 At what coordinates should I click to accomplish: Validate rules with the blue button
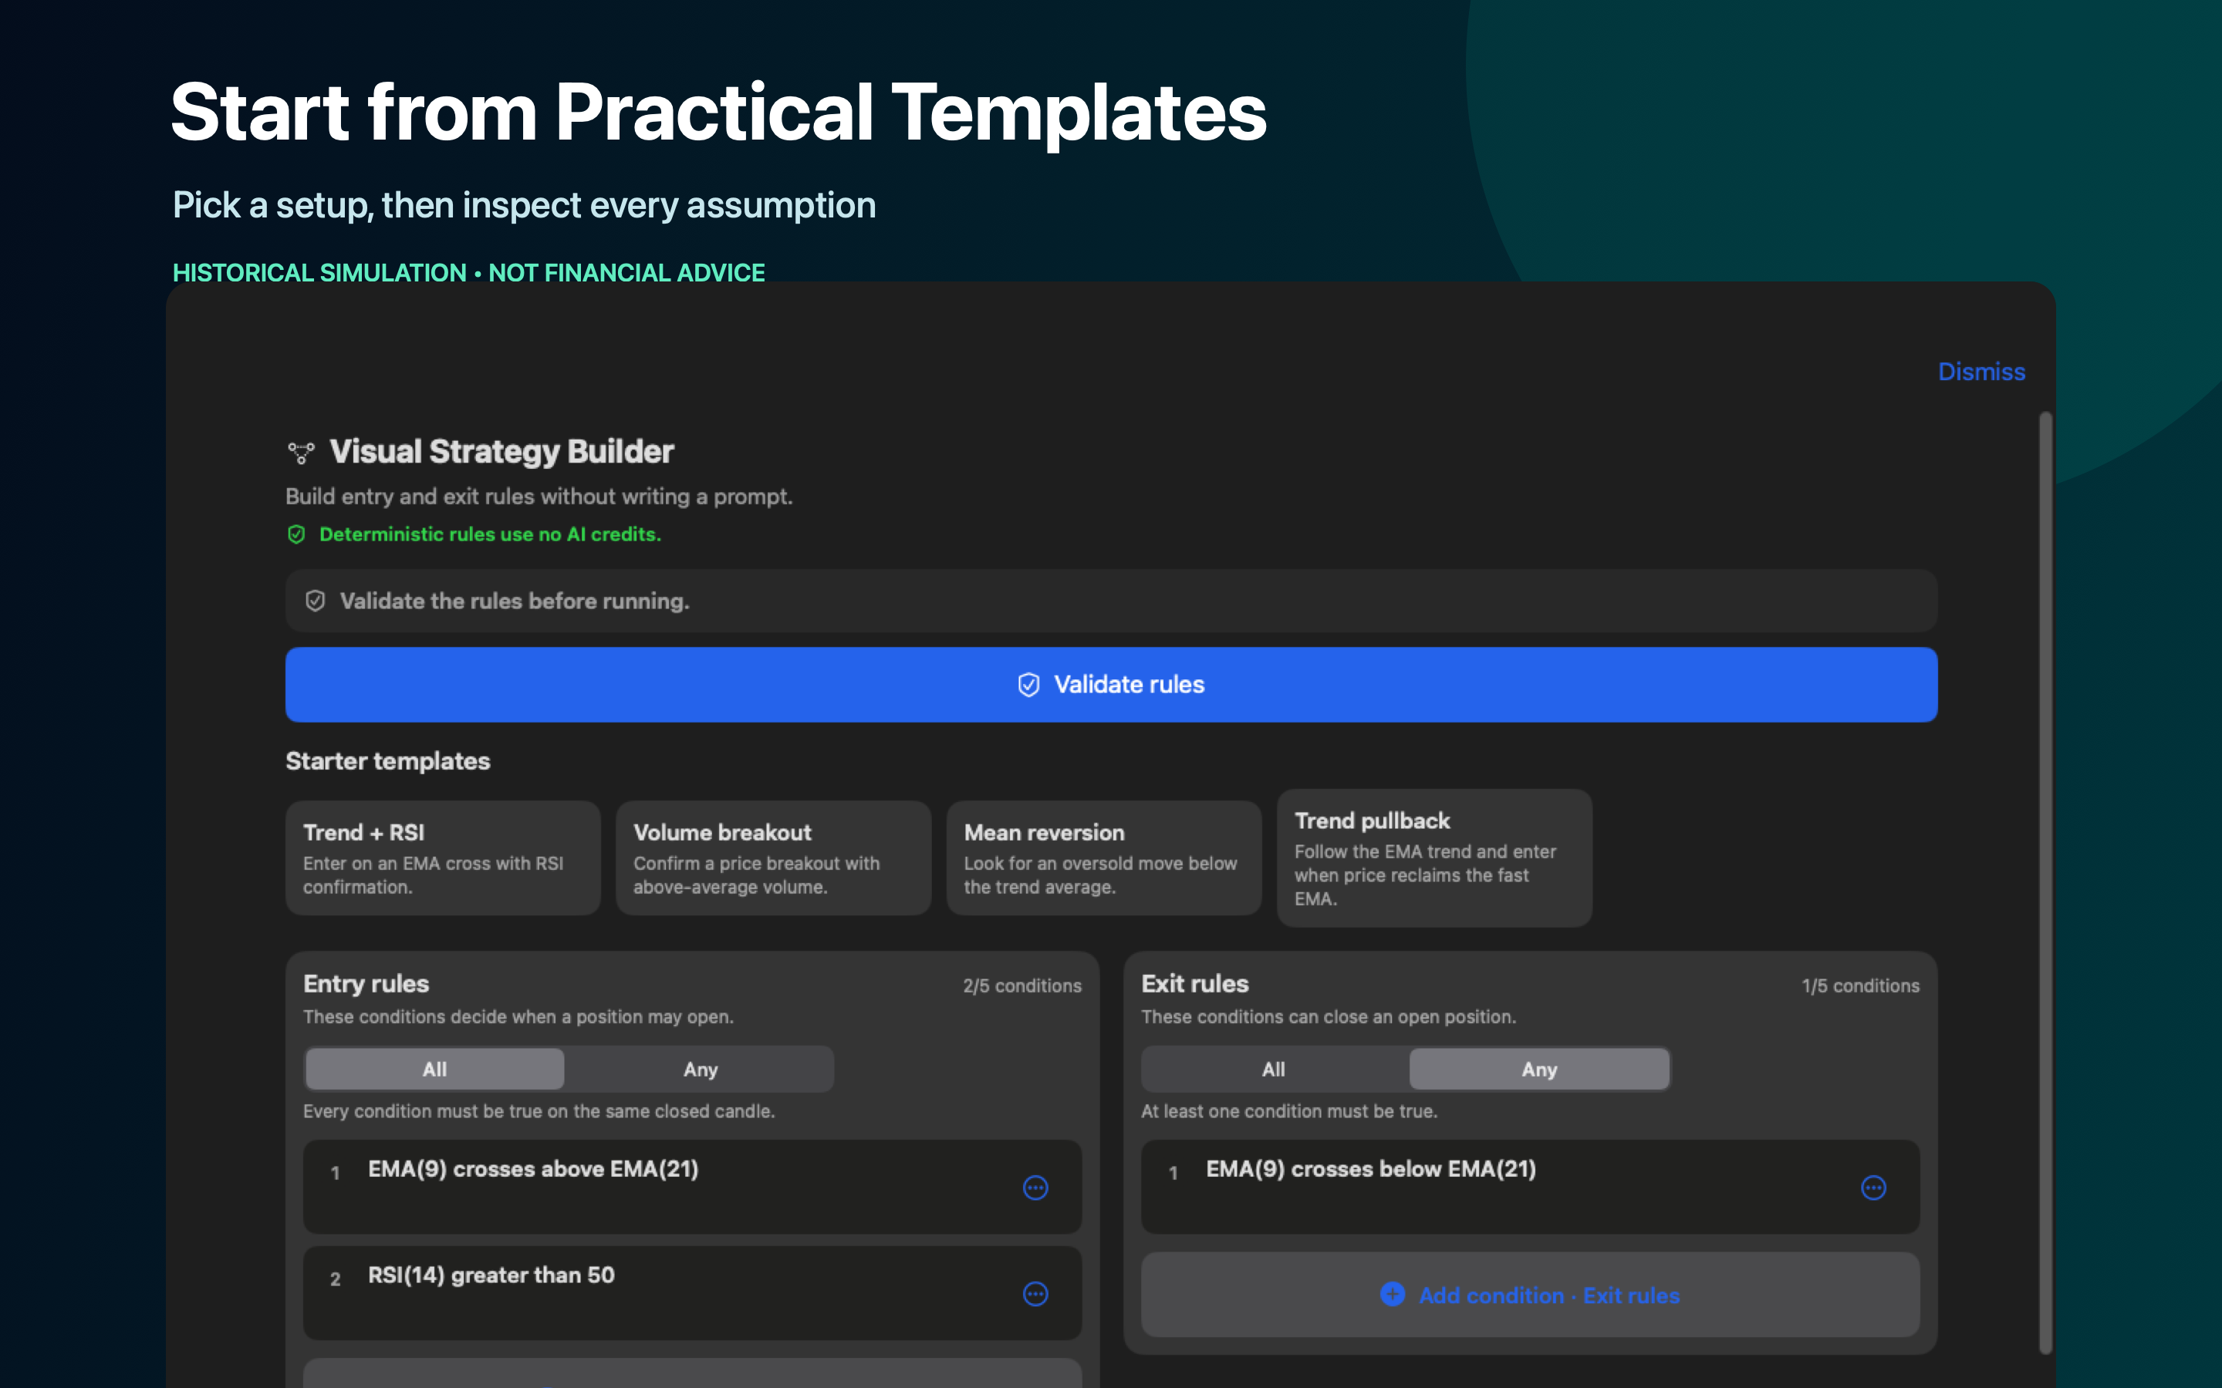tap(1111, 684)
